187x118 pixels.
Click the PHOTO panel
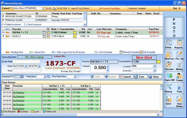[x=174, y=27]
